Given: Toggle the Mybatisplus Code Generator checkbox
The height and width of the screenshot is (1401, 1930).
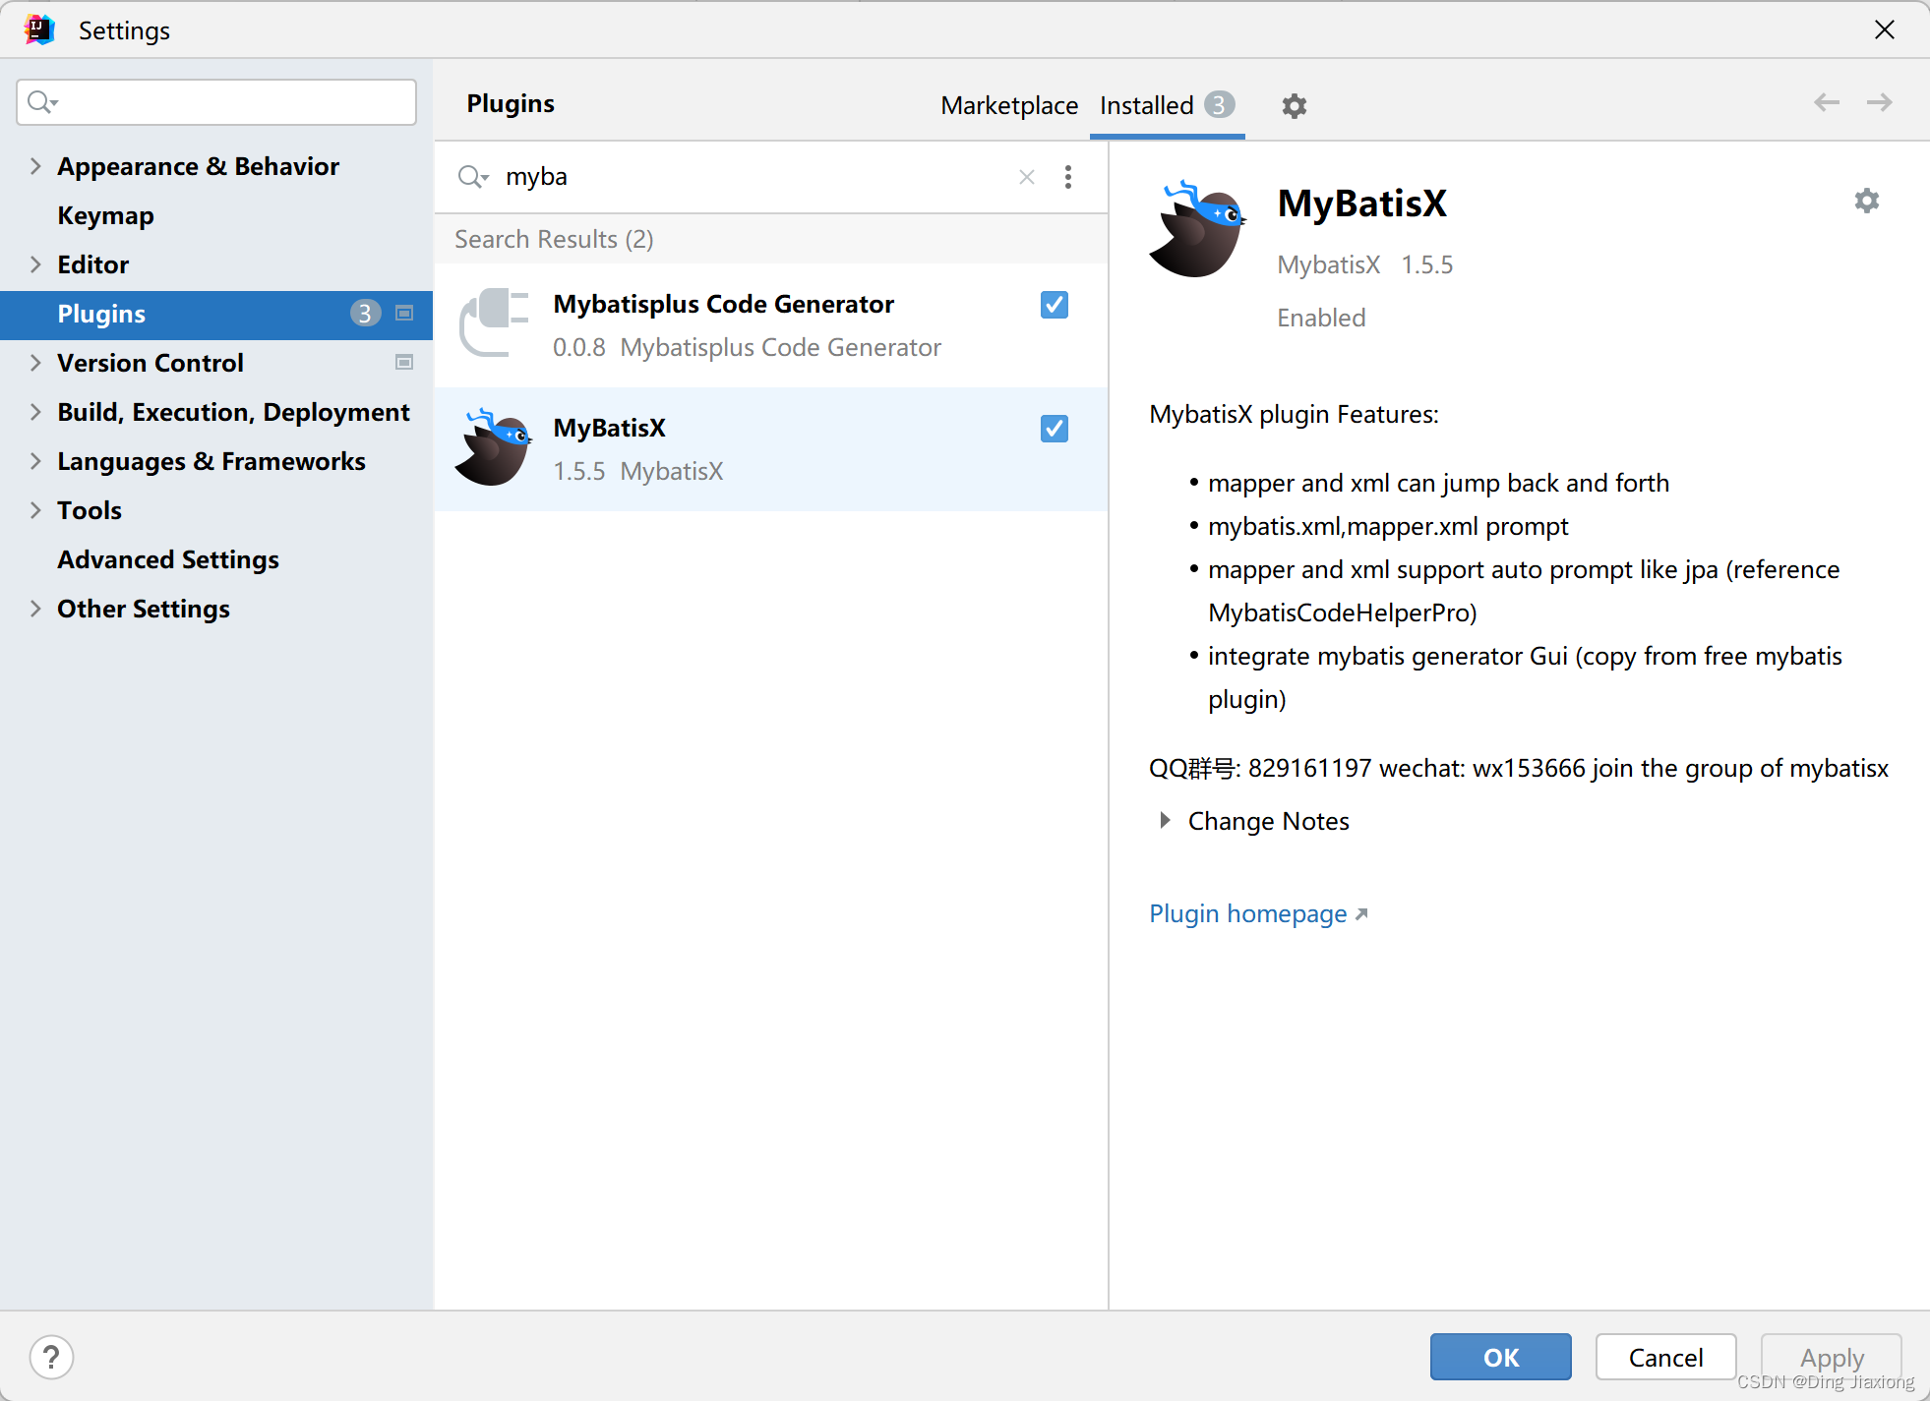Looking at the screenshot, I should tap(1052, 306).
